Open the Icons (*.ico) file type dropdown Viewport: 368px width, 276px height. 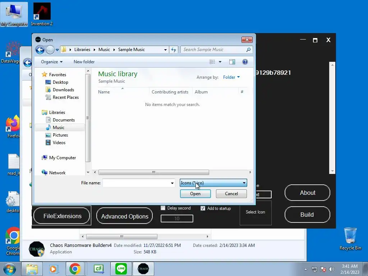(x=213, y=183)
